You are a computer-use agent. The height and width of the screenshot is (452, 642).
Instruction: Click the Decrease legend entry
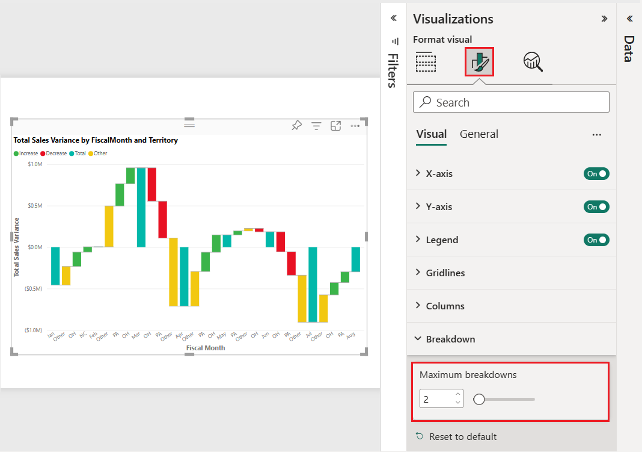point(53,153)
